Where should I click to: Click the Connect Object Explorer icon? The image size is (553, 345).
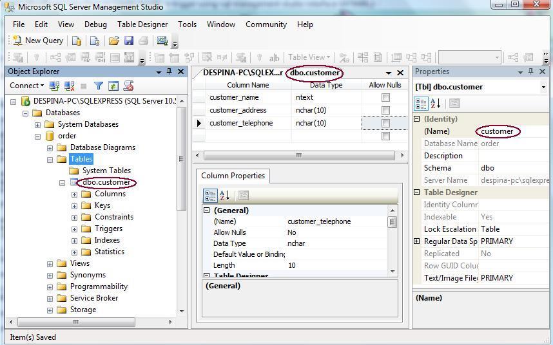tap(54, 86)
